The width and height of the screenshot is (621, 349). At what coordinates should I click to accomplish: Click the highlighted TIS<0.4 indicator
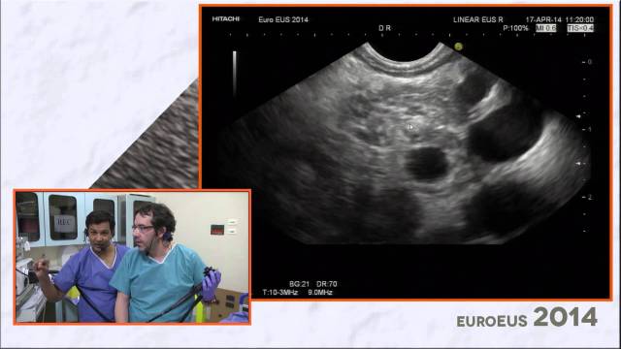point(580,28)
